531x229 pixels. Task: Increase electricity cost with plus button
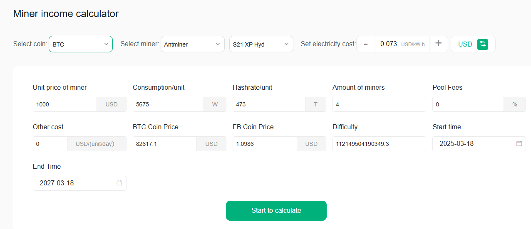point(438,44)
